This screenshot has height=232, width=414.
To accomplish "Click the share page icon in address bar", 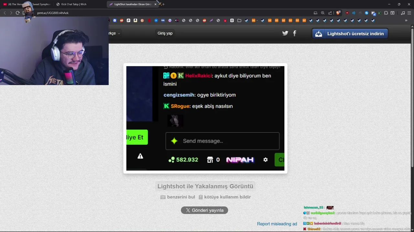I will click(x=330, y=13).
